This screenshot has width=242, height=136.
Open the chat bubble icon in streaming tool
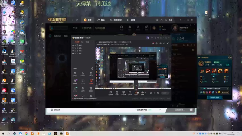pyautogui.click(x=164, y=43)
